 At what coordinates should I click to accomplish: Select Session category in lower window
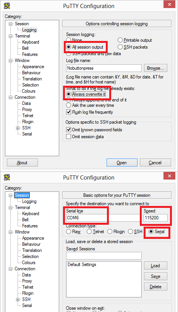pos(22,195)
